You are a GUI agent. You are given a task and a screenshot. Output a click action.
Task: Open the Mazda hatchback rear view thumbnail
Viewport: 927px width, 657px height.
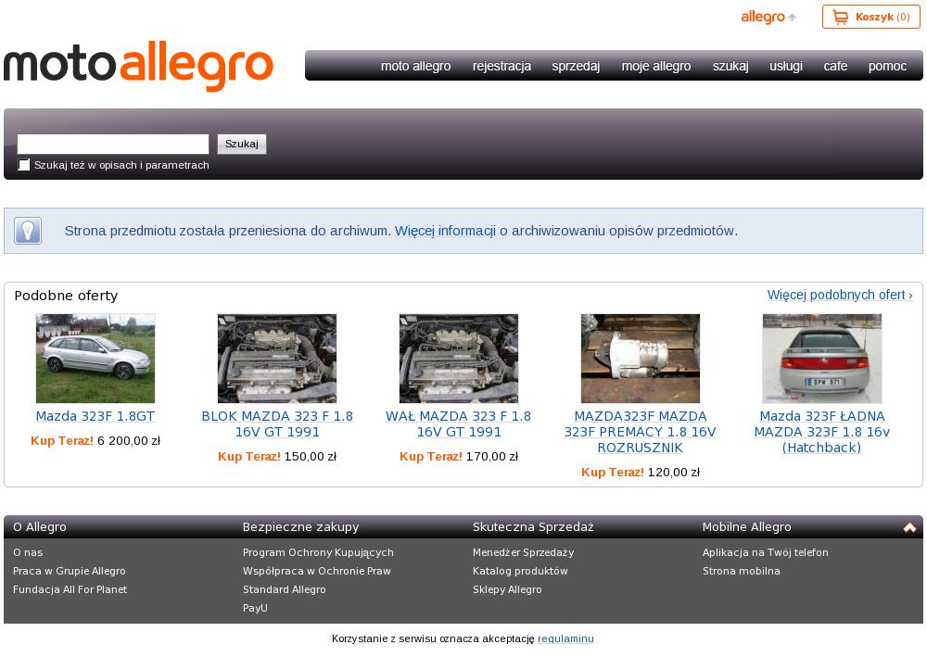(x=821, y=359)
